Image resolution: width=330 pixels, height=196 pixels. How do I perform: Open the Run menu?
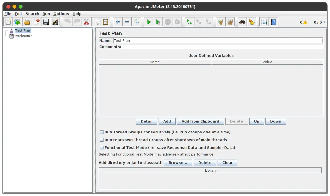pyautogui.click(x=46, y=14)
